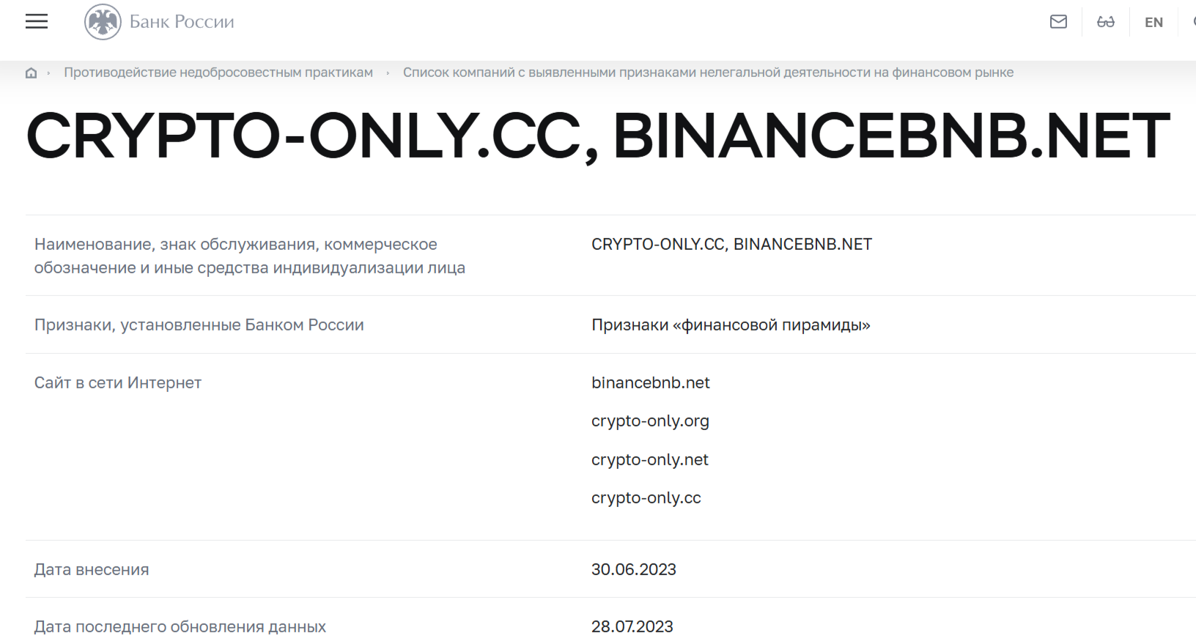1196x644 pixels.
Task: Click the binancebnb.net site entry
Action: coord(651,382)
